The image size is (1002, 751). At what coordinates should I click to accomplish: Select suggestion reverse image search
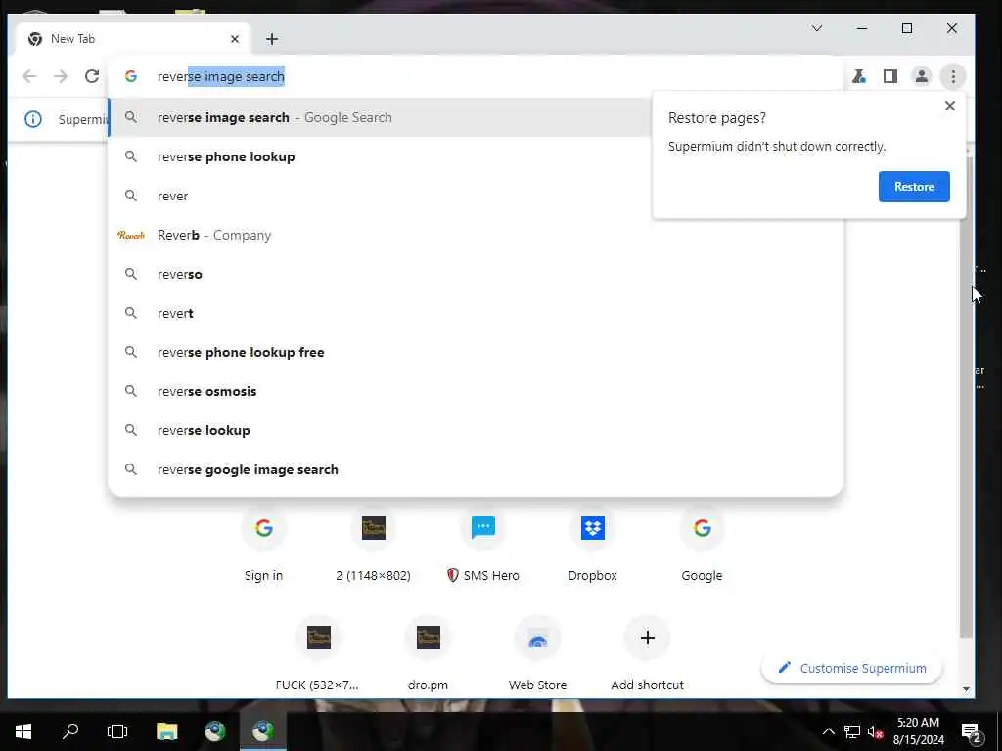point(380,117)
